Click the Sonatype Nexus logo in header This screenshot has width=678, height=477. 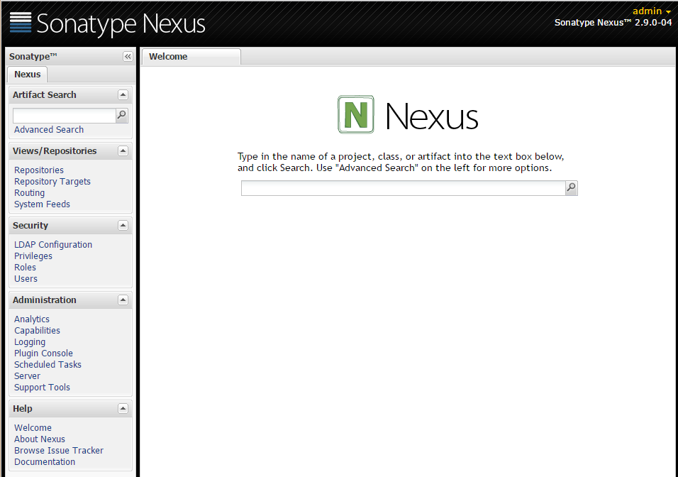(x=107, y=23)
